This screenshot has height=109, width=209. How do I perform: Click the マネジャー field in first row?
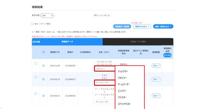click(x=105, y=69)
